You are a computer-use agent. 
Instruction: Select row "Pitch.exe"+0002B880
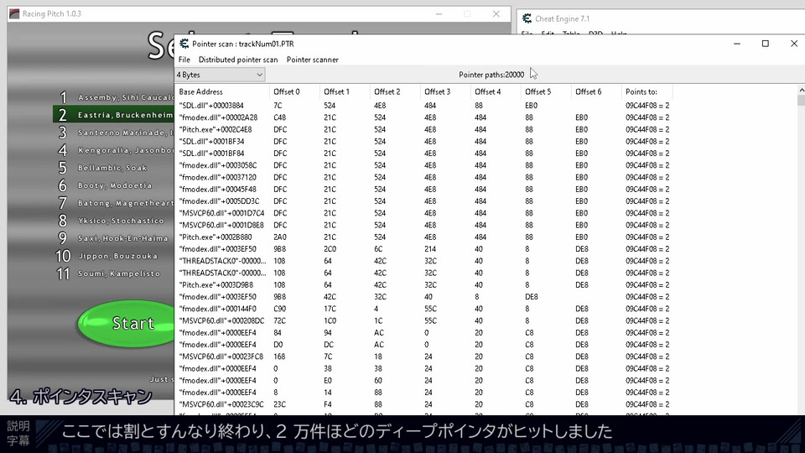[x=424, y=237]
